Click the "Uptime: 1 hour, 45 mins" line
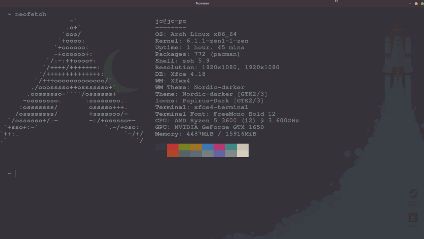The image size is (424, 239). pos(200,48)
